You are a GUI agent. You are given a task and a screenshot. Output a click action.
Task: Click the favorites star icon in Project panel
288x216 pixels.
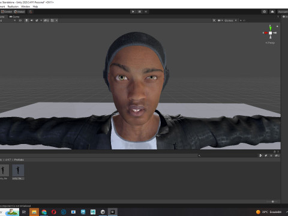click(x=271, y=155)
